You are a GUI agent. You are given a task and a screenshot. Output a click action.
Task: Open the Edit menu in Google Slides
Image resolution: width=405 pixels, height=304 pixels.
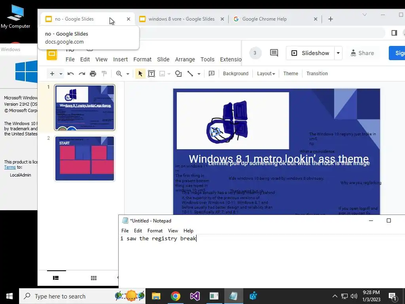[x=85, y=59]
